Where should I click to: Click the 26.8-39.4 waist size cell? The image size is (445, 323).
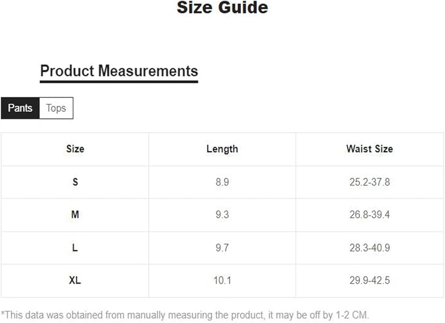(x=369, y=215)
